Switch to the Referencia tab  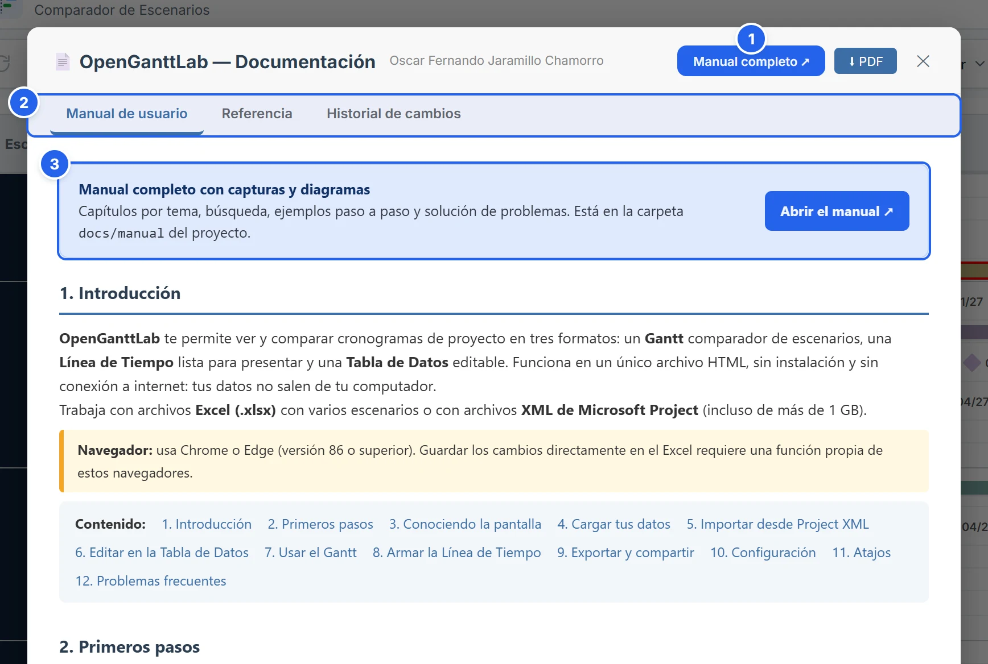pos(257,114)
